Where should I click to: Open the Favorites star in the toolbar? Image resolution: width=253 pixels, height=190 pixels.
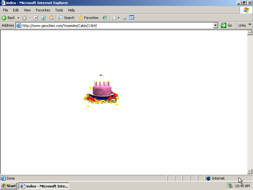tap(89, 18)
